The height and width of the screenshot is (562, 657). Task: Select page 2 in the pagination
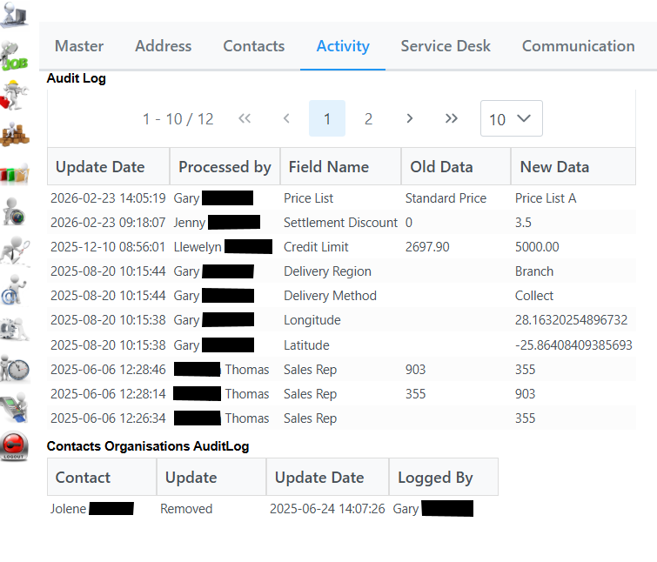tap(368, 119)
